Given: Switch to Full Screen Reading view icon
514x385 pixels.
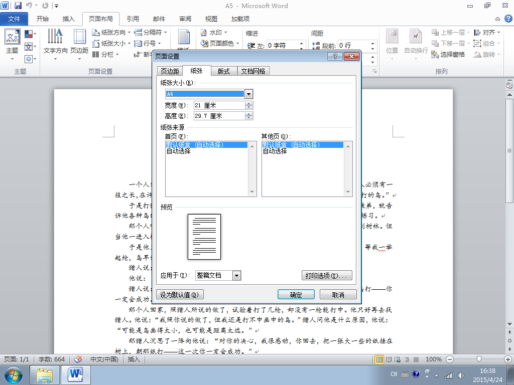Looking at the screenshot, I should [389, 359].
